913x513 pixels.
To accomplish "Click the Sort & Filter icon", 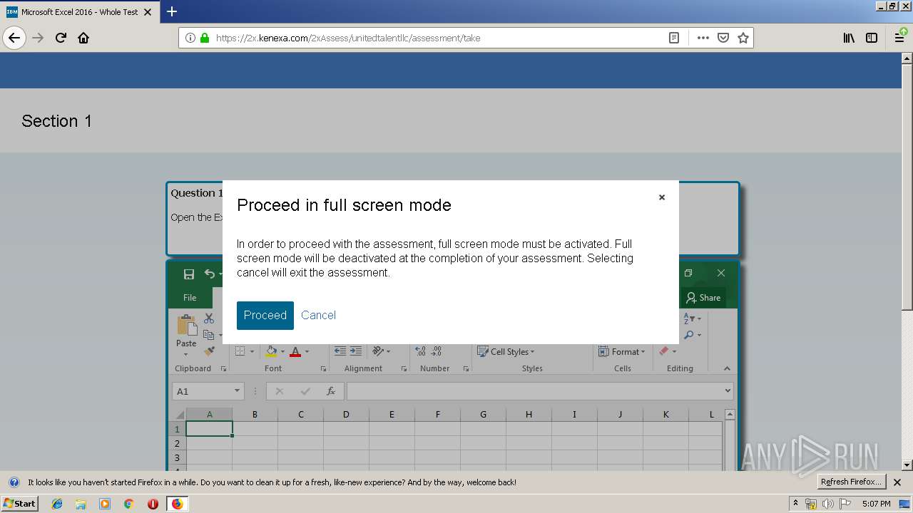I will point(689,318).
